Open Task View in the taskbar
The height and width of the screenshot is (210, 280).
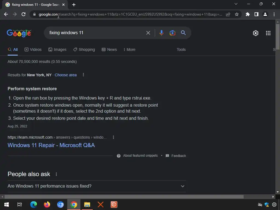pos(20,205)
